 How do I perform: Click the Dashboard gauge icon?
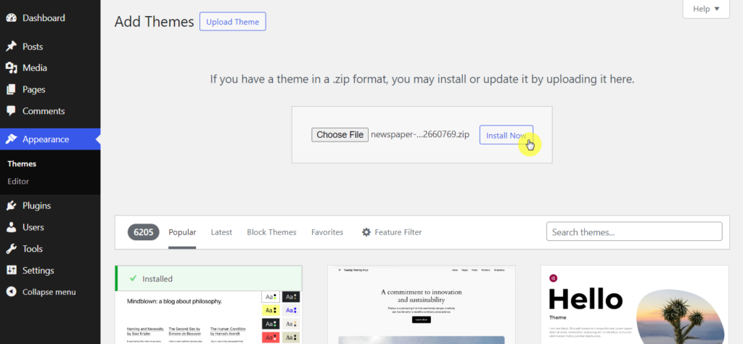tap(12, 18)
